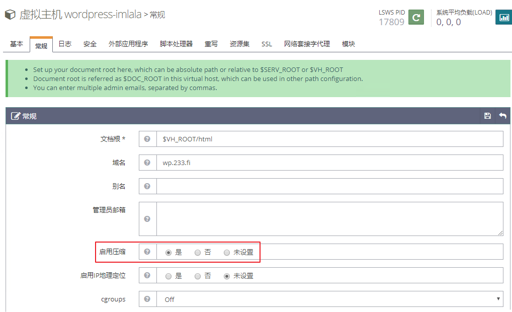Switch to the 重写 tab
Screen dimensions: 512x312
211,44
